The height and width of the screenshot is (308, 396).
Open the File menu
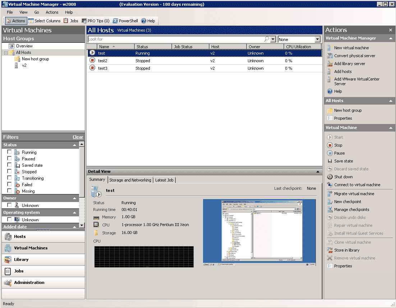tap(10, 12)
